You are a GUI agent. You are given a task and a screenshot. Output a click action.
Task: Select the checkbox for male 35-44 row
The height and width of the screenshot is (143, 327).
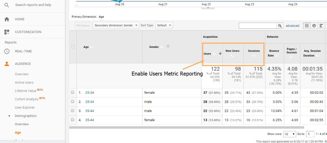click(73, 111)
